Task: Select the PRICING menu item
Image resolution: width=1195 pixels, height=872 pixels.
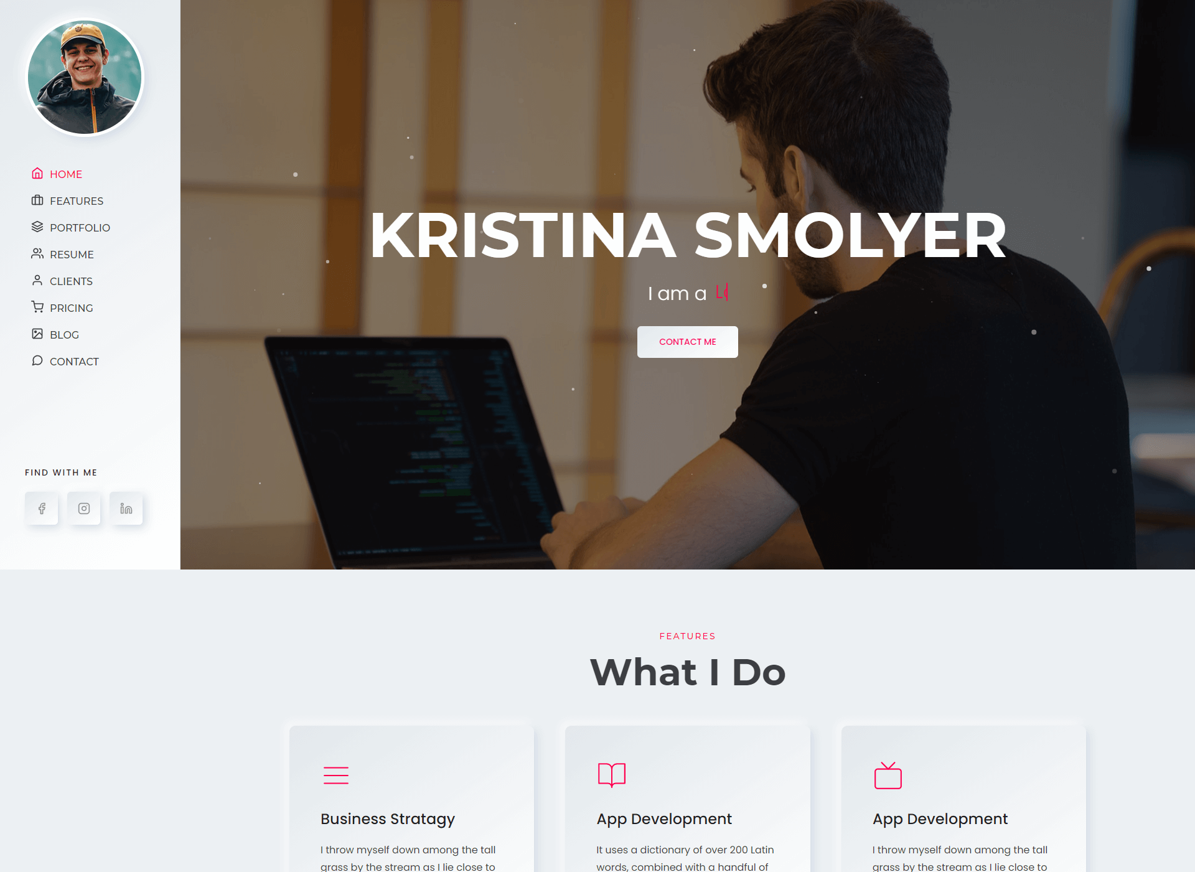Action: tap(72, 308)
